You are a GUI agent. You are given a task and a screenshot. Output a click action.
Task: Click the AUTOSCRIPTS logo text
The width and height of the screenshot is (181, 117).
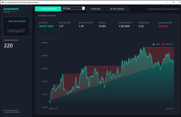[x=11, y=9]
